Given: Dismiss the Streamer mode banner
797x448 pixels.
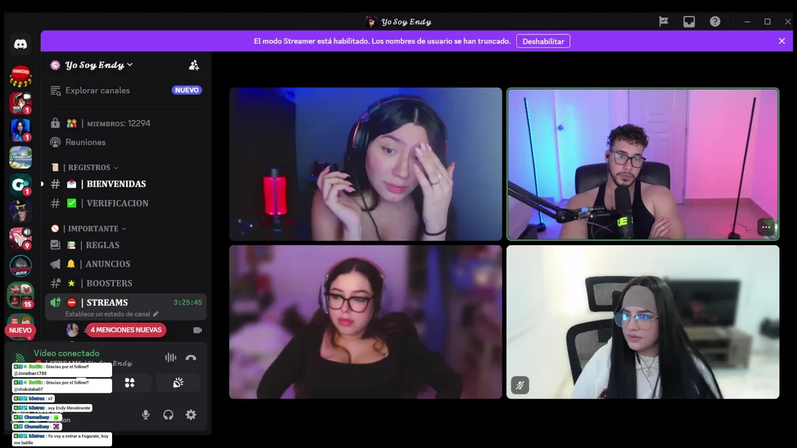Looking at the screenshot, I should (782, 41).
